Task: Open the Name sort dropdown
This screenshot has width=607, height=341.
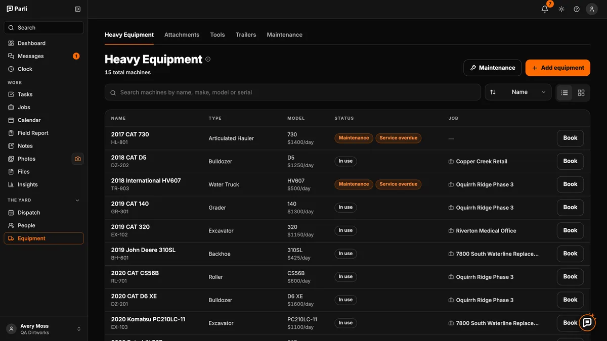Action: click(x=518, y=92)
